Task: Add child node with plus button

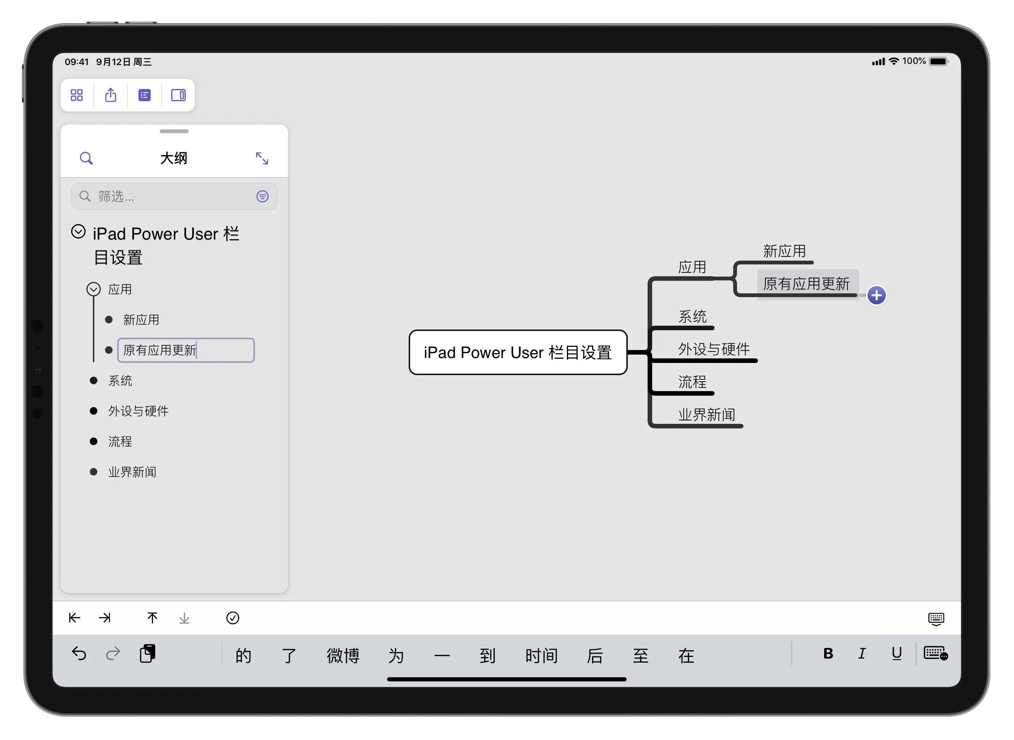Action: pos(877,295)
